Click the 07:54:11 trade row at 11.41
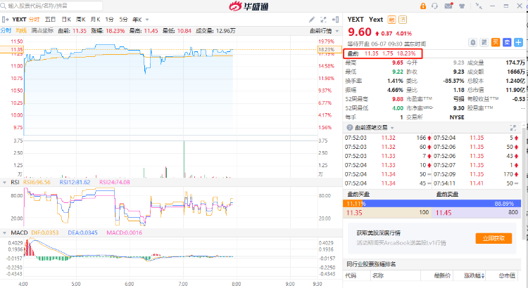Screen dimensions: 528x288 (476, 183)
